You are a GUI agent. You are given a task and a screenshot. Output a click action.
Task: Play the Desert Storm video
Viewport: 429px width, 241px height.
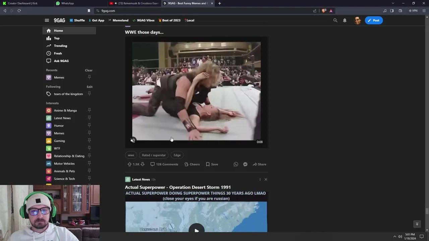(x=196, y=230)
